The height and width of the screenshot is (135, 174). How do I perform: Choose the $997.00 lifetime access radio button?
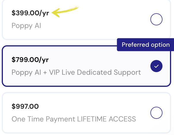(156, 113)
